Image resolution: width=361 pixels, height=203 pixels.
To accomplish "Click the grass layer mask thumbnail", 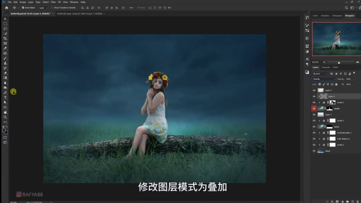I will click(x=330, y=126).
